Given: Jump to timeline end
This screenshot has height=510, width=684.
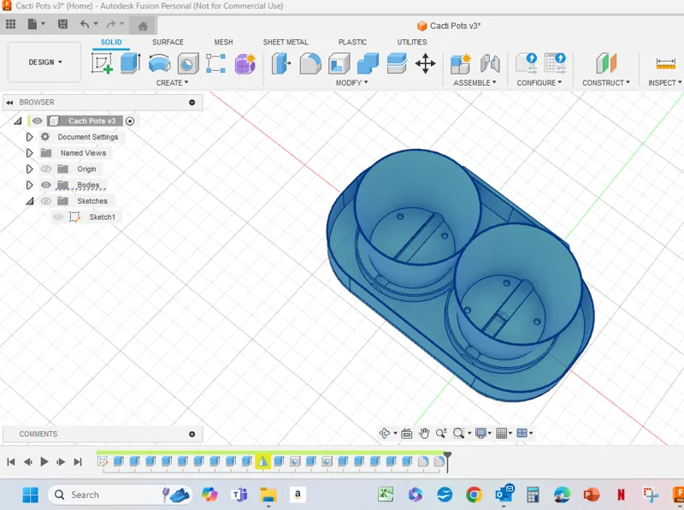Looking at the screenshot, I should click(x=78, y=461).
